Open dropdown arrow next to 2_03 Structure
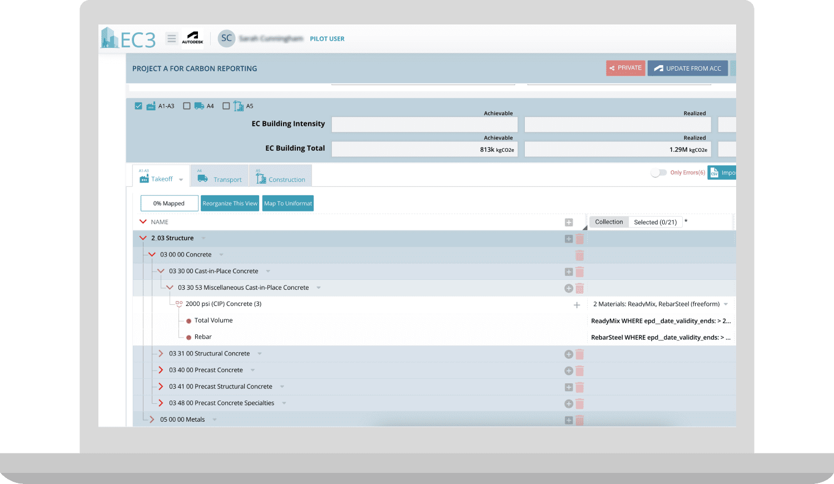The height and width of the screenshot is (484, 834). pyautogui.click(x=203, y=238)
